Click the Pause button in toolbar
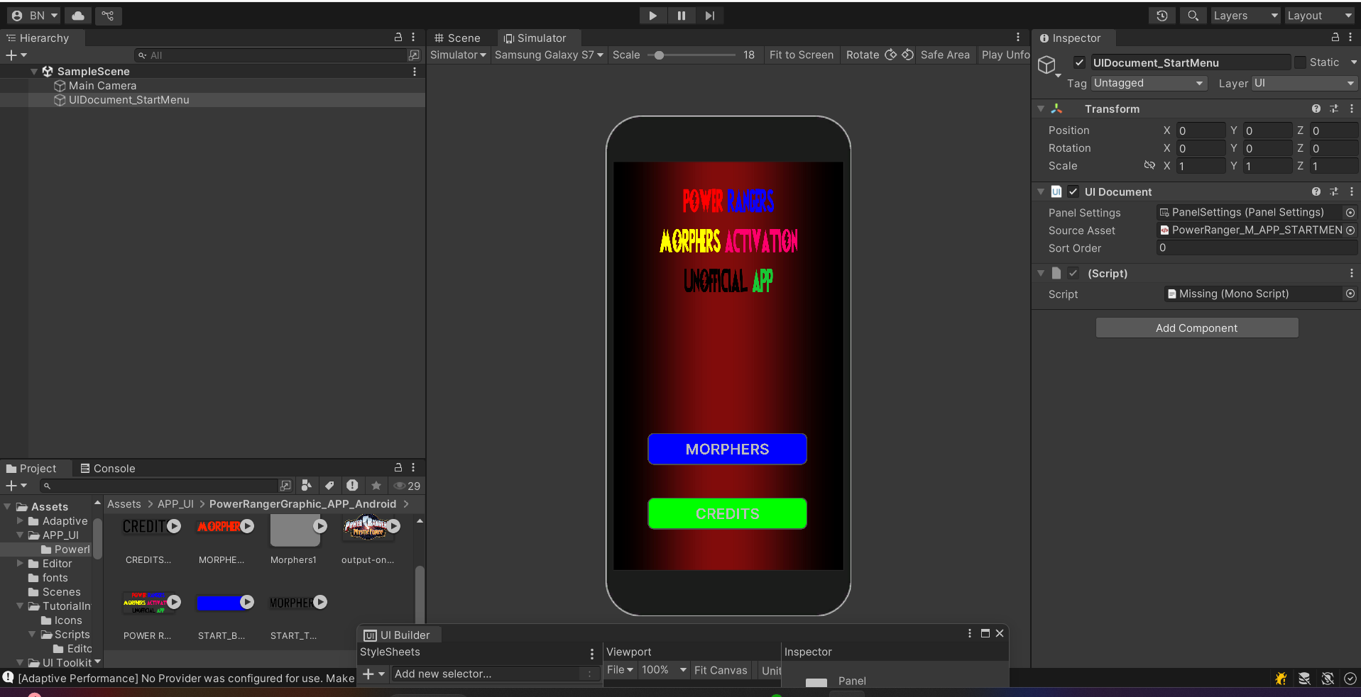 coord(681,16)
